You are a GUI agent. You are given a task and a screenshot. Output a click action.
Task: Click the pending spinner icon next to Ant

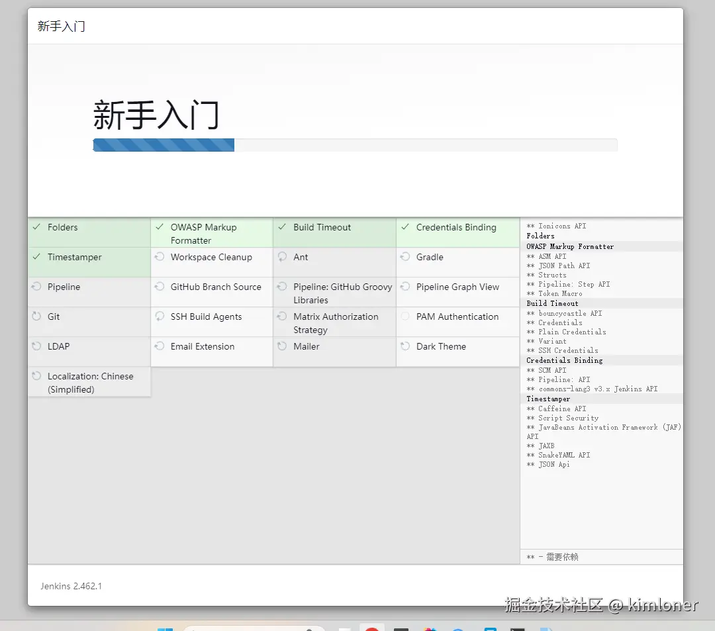coord(282,257)
